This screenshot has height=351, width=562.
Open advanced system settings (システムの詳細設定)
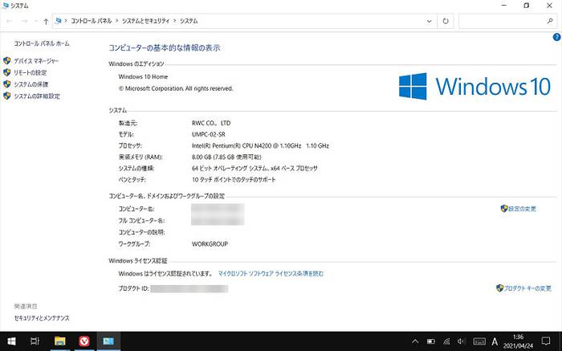coord(37,96)
